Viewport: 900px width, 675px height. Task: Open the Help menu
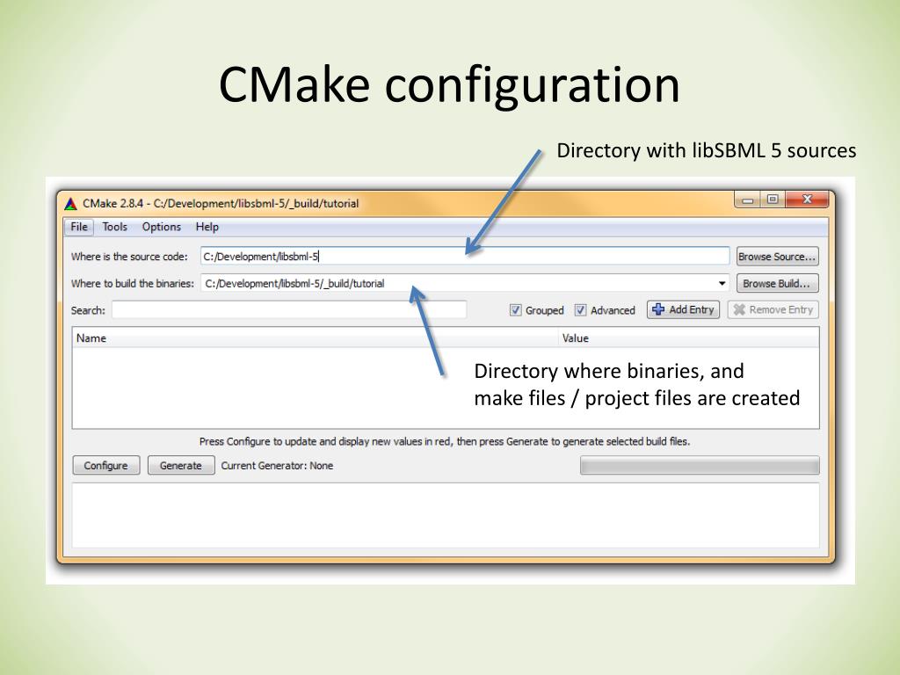207,228
